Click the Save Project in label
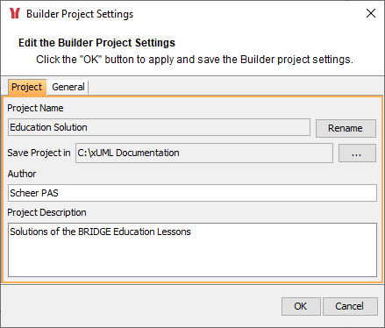This screenshot has height=328, width=385. (x=39, y=153)
